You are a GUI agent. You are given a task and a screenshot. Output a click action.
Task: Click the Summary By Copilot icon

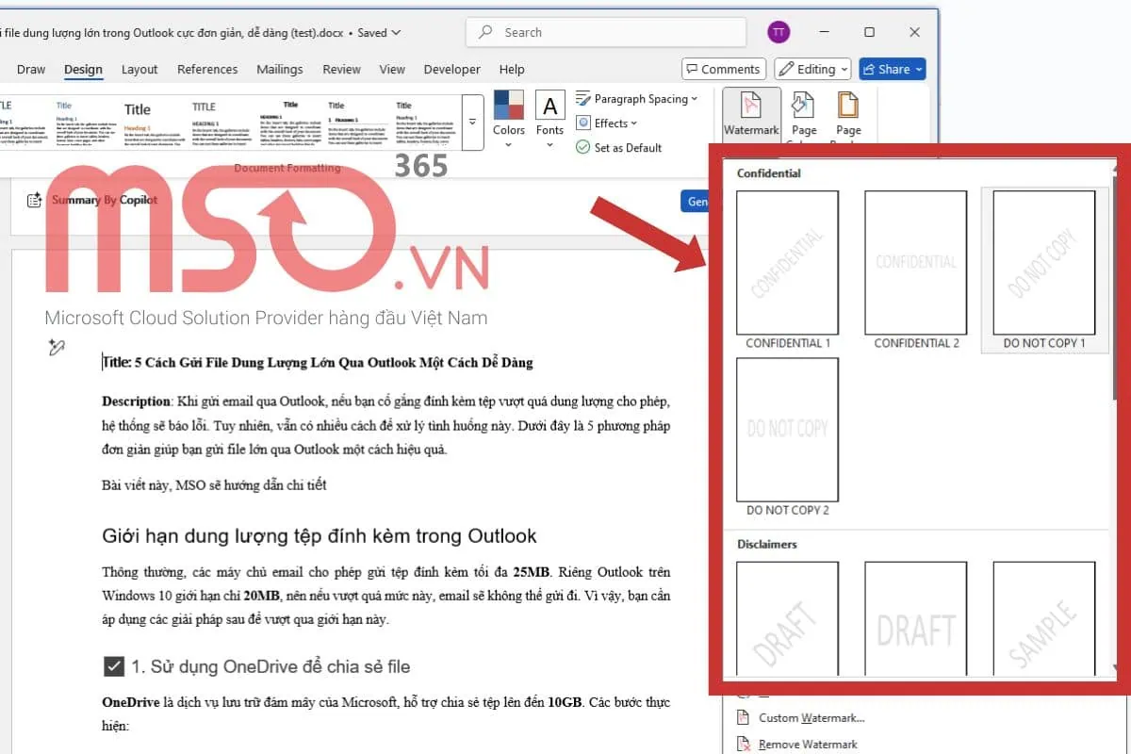click(35, 200)
